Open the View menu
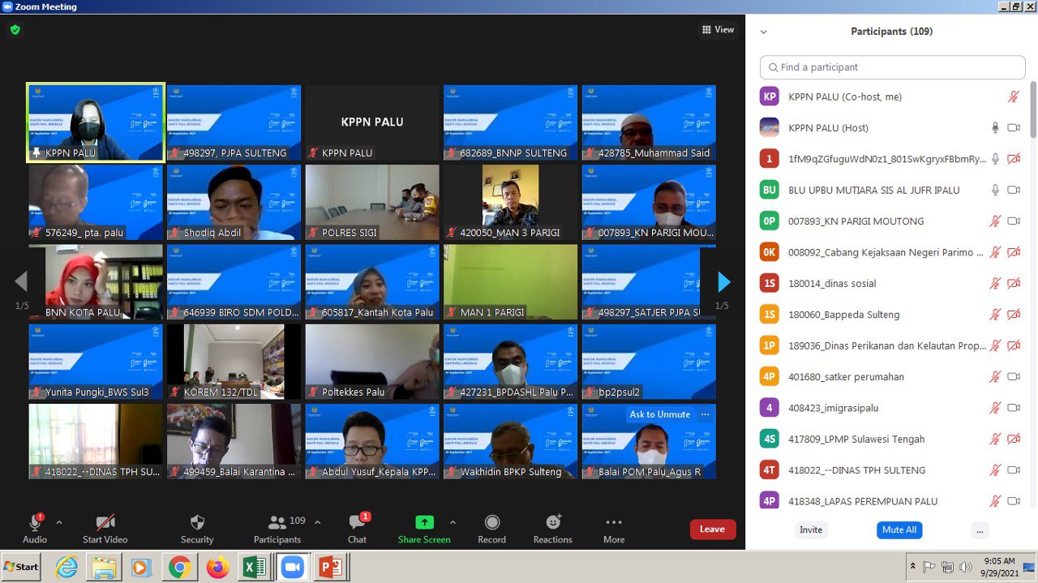 (x=718, y=30)
